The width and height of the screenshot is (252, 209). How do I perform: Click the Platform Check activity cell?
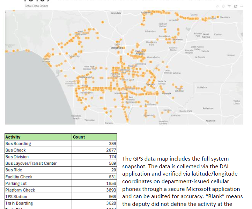point(20,190)
